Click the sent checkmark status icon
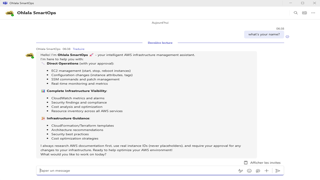This screenshot has width=320, height=180. [x=287, y=36]
